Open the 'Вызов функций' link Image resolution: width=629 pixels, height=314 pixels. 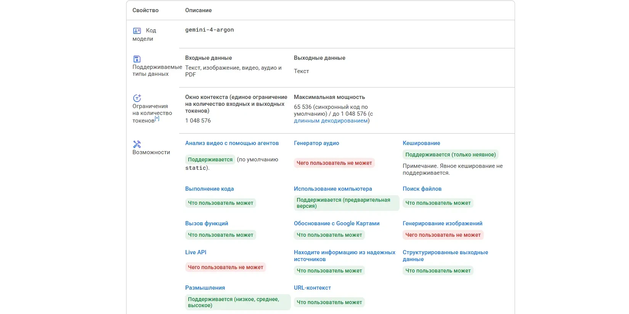coord(207,223)
